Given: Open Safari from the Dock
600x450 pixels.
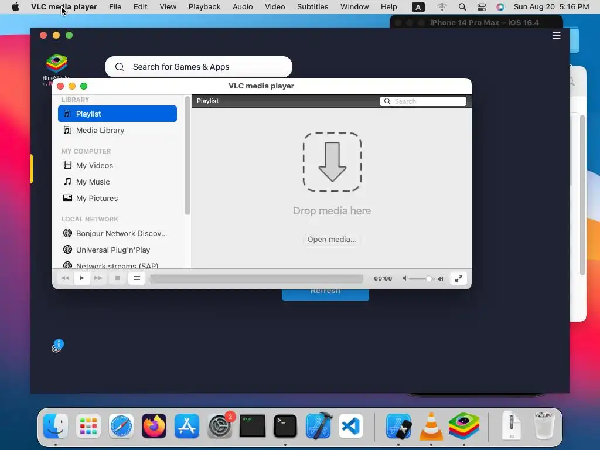Looking at the screenshot, I should pos(121,426).
